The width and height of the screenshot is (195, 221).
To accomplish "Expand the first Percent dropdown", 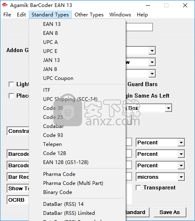I will click(x=181, y=143).
